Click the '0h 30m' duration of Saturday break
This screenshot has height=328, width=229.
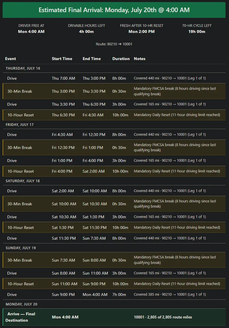click(119, 204)
